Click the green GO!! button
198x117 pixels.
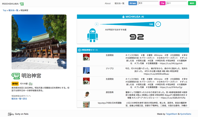192,3
